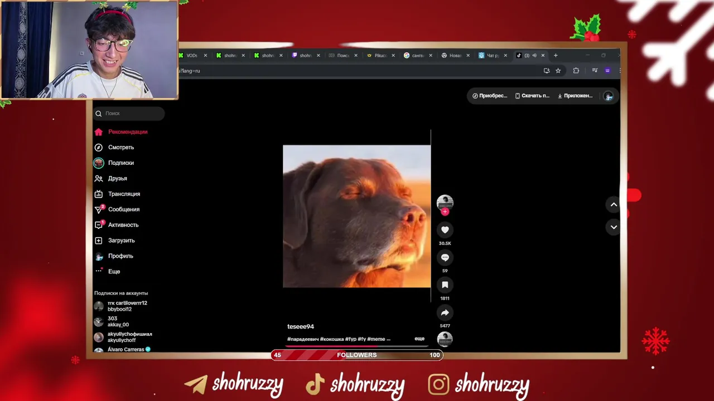Viewport: 714px width, 401px height.
Task: Open a new browser tab
Action: [x=556, y=56]
